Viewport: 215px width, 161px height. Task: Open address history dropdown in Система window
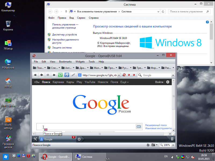158,12
